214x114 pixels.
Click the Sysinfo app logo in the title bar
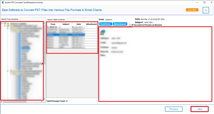pyautogui.click(x=3, y=2)
